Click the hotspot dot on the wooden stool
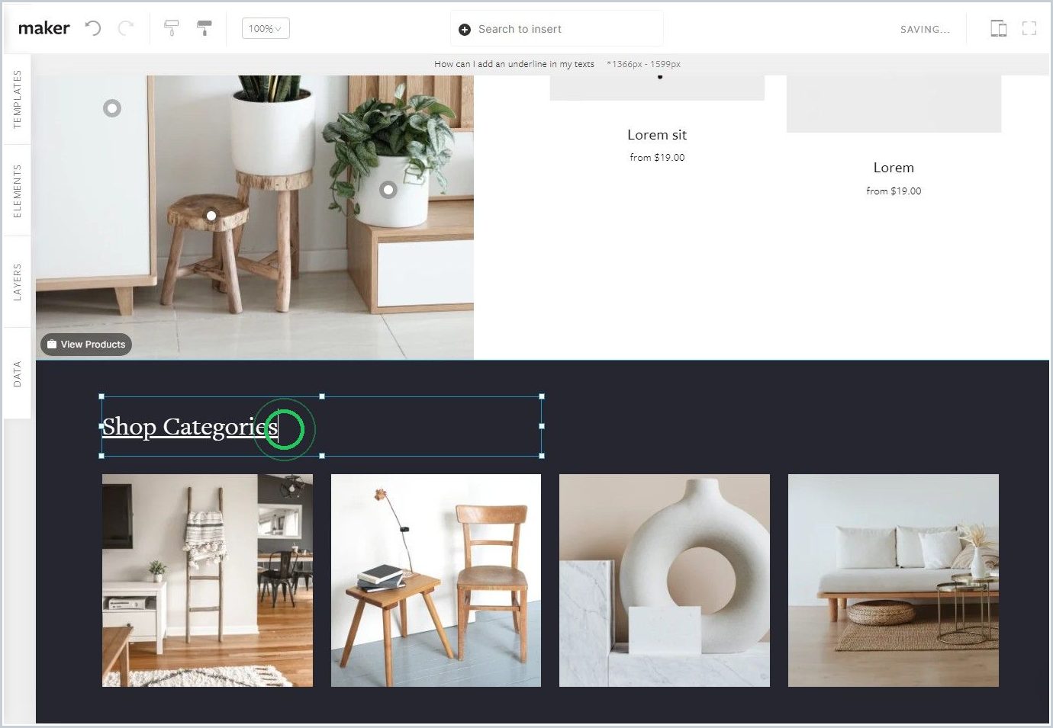1053x728 pixels. 211,216
